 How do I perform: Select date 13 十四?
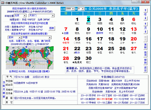[x=134, y=31]
